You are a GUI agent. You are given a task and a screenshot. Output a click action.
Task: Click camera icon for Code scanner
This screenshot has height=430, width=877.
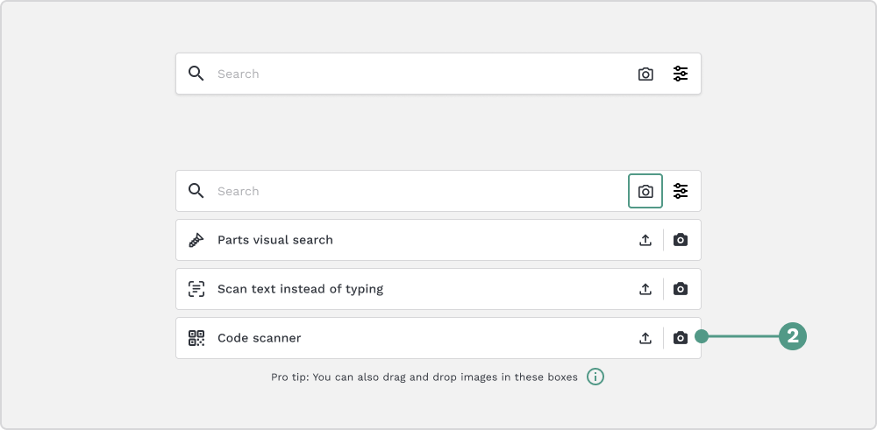[681, 338]
